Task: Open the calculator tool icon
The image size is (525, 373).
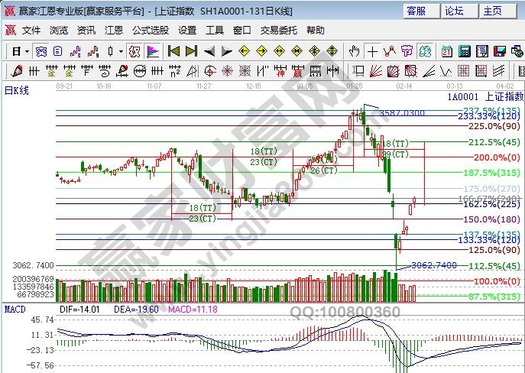Action: (x=464, y=52)
